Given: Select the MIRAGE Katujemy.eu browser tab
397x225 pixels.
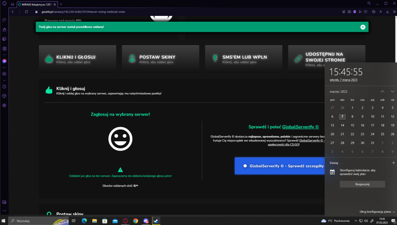Looking at the screenshot, I should pos(37,4).
